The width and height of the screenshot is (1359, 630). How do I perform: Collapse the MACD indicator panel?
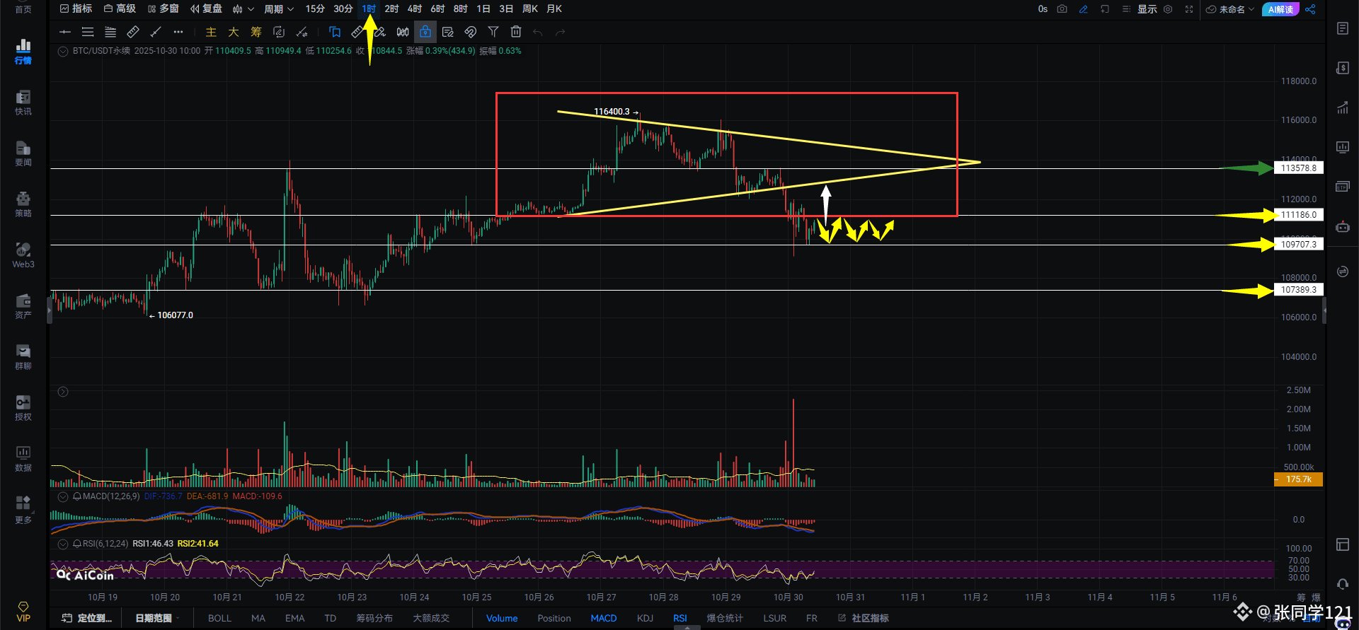point(63,496)
